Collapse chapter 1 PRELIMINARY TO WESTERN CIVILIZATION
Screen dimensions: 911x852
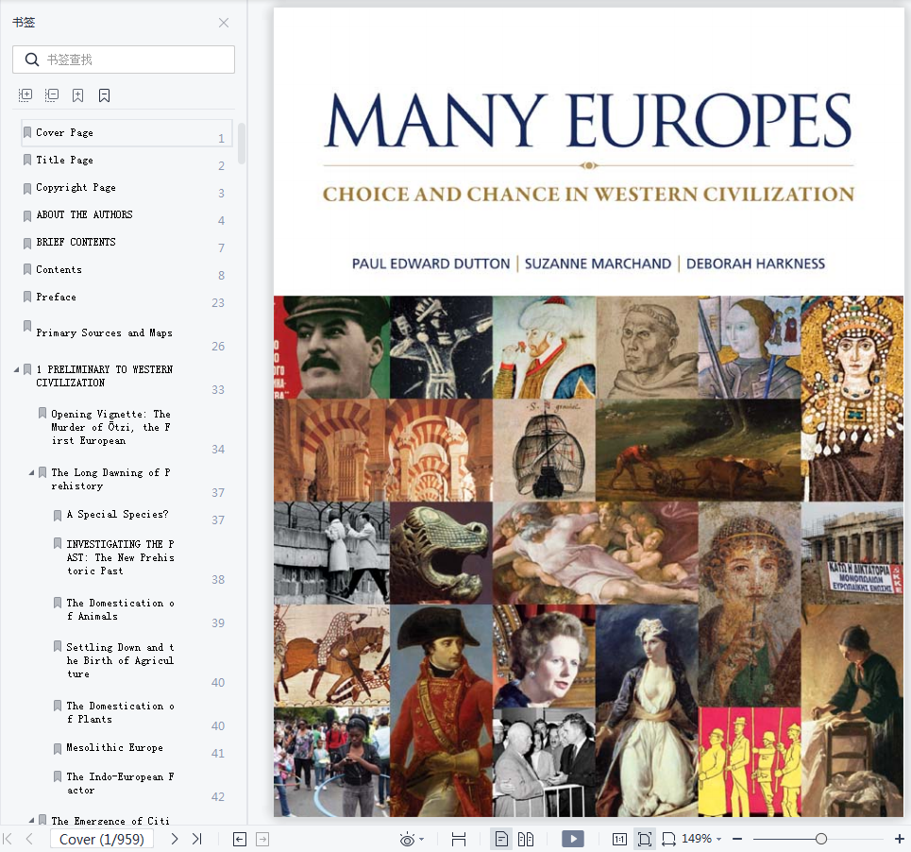tap(16, 369)
